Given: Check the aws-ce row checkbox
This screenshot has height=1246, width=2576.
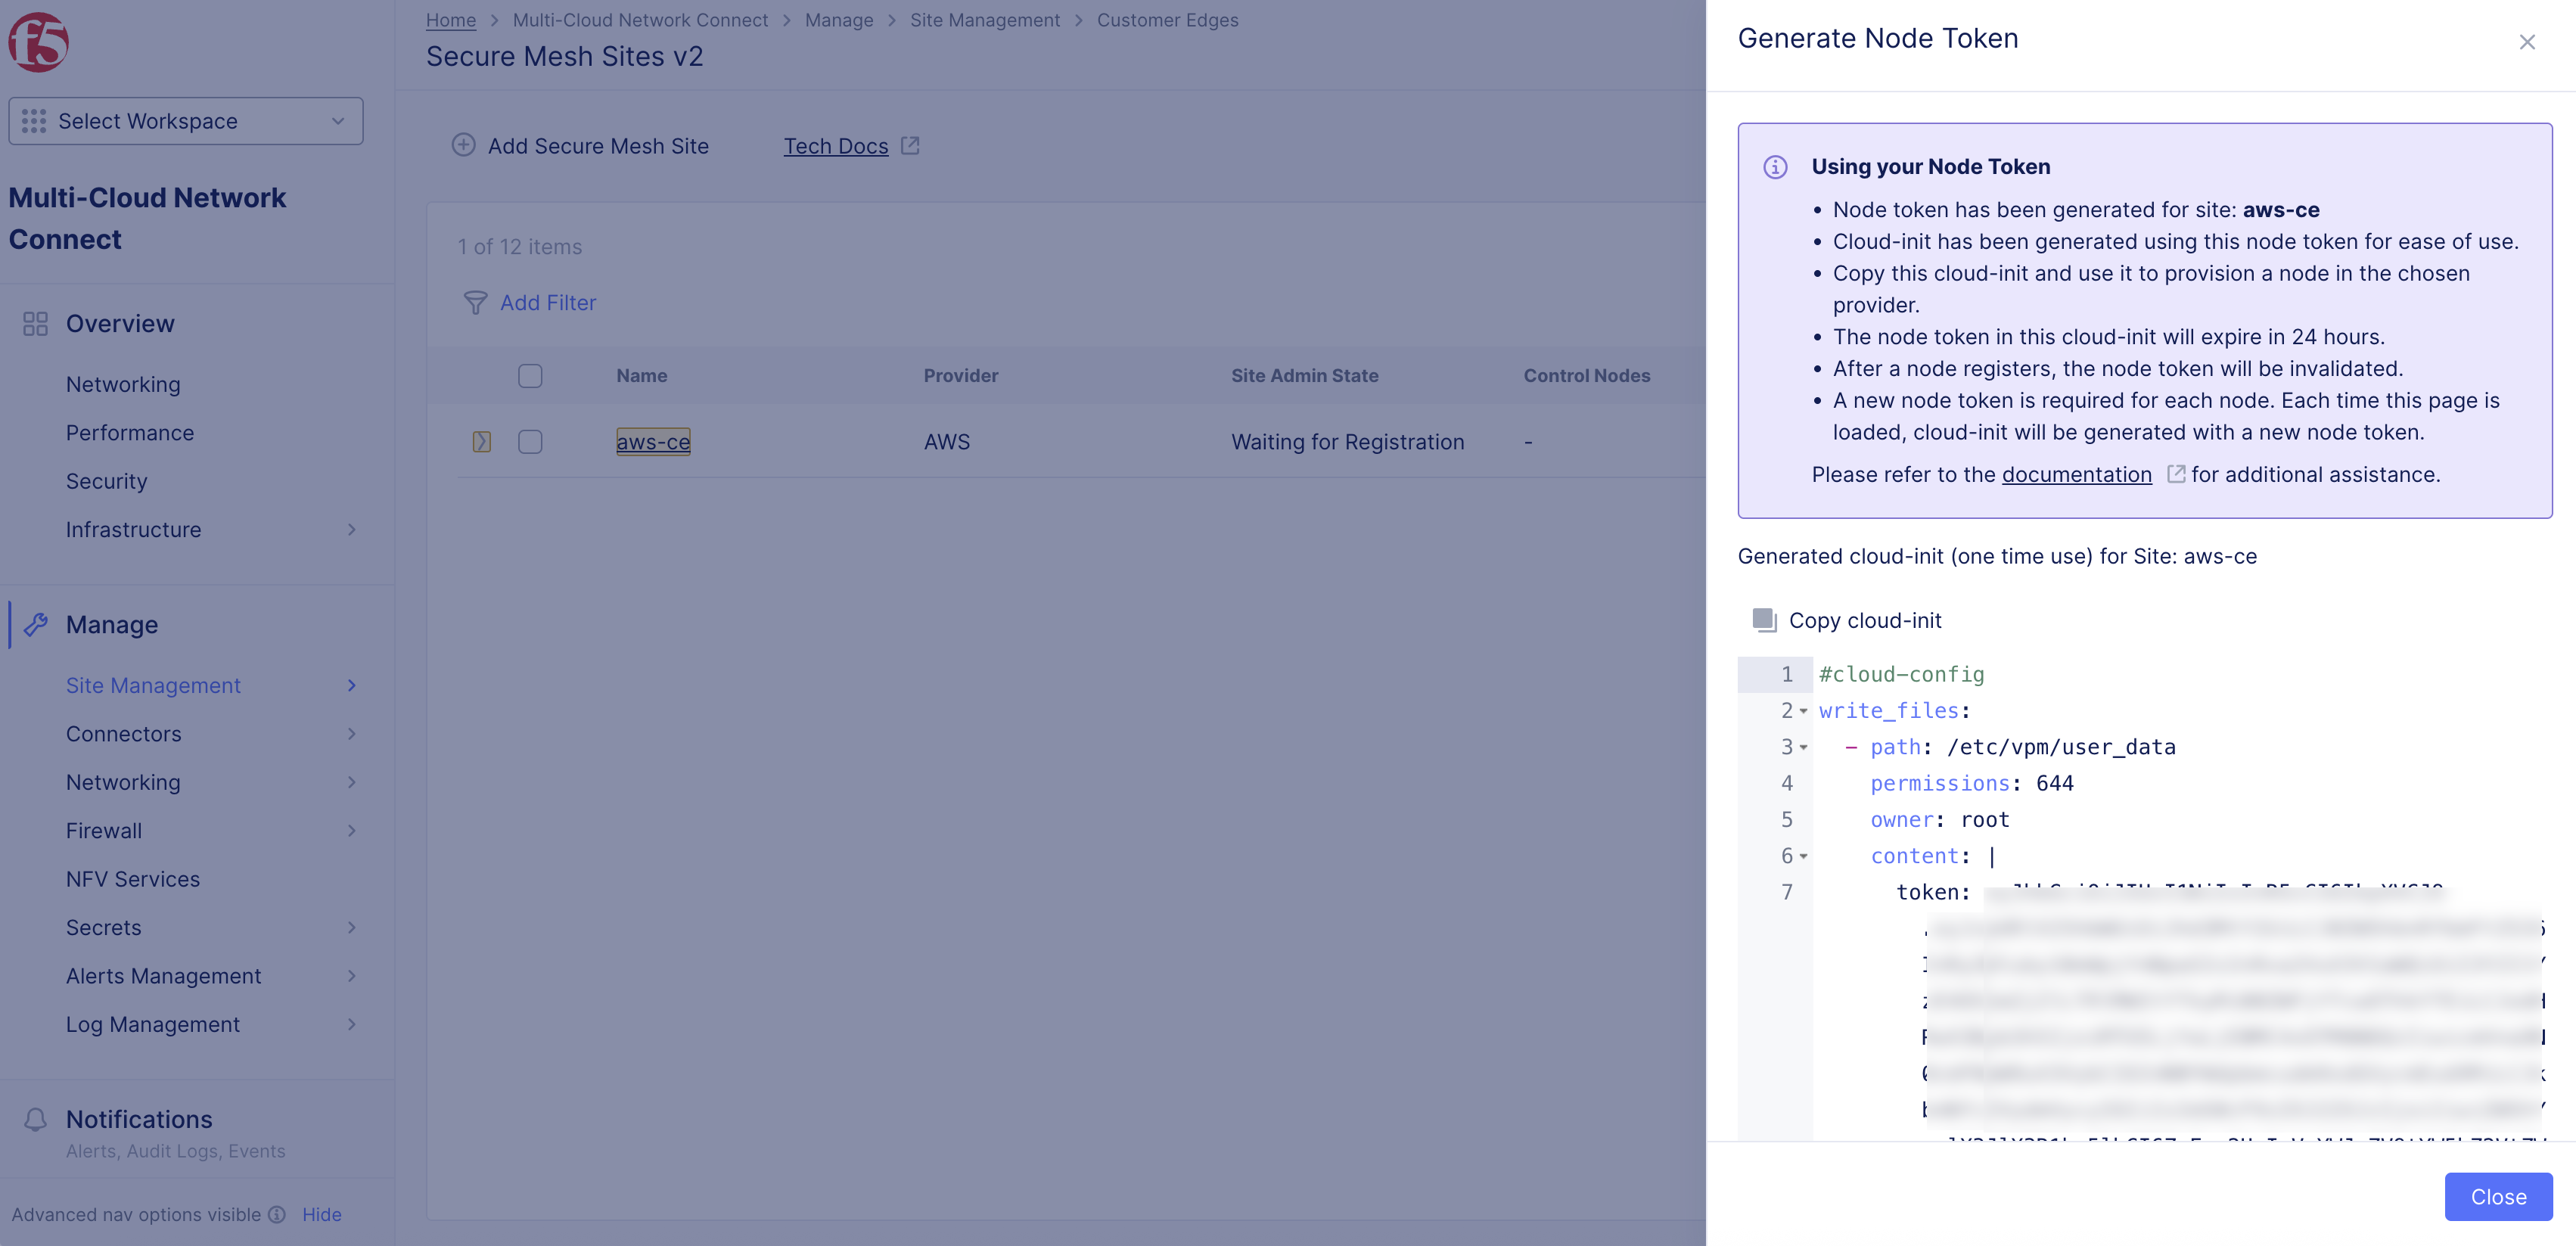Looking at the screenshot, I should [530, 442].
